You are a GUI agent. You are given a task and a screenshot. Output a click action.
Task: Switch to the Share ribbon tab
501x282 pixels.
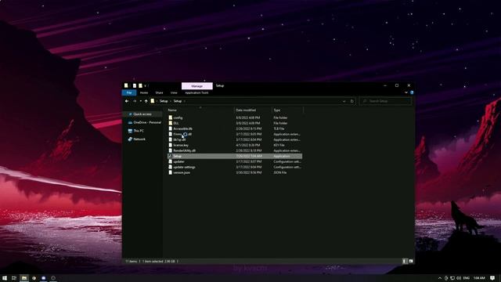[x=159, y=92]
